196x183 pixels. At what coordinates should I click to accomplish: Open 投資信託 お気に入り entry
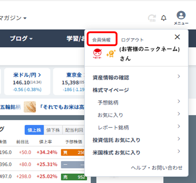pos(116,140)
